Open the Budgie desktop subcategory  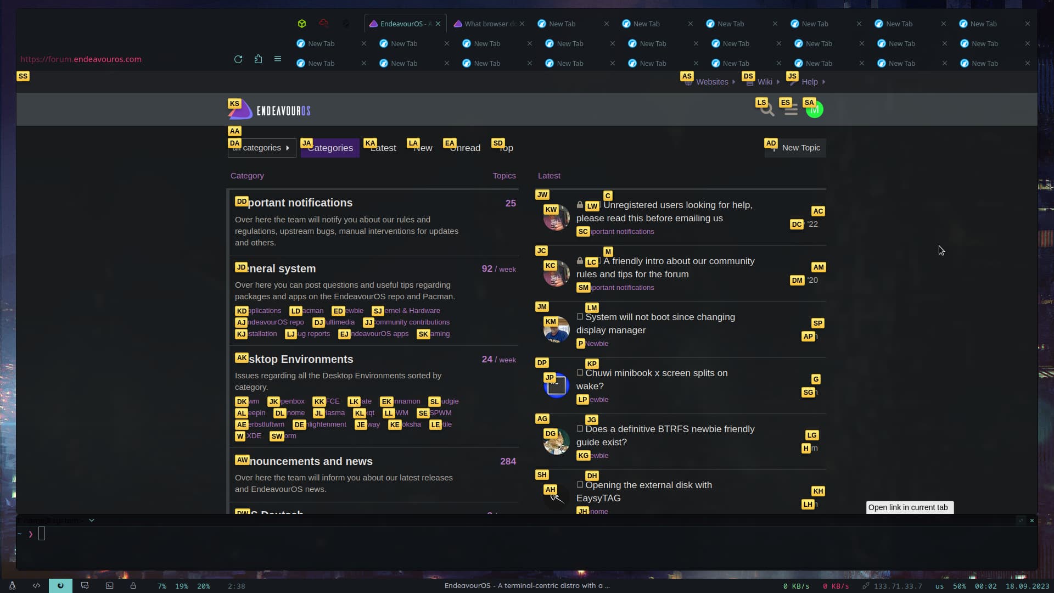[x=444, y=401]
